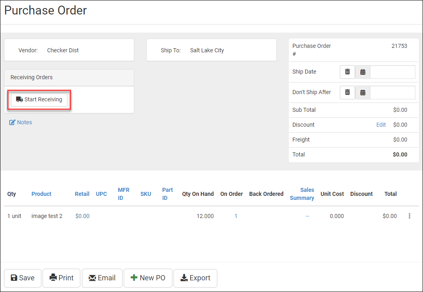Create a New PO
423x292 pixels.
tap(148, 278)
